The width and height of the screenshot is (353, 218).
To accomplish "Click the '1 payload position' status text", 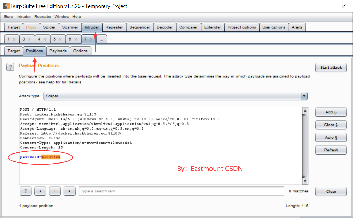I will [x=36, y=206].
